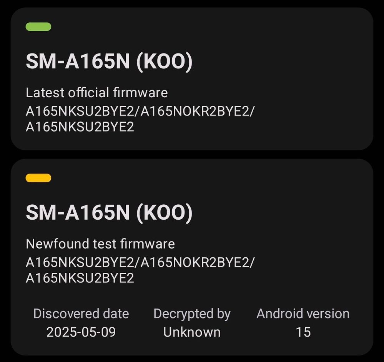
Task: Open the official firmware SM-A165N (KOO) title
Action: tap(109, 62)
